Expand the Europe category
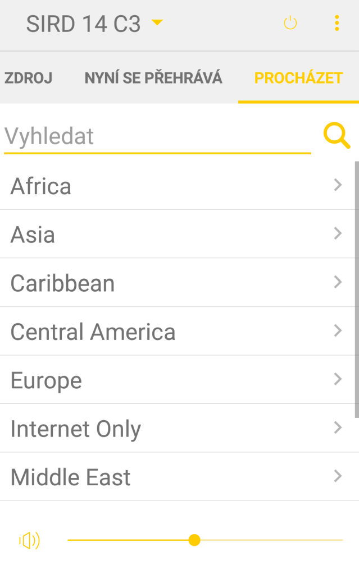The image size is (359, 561). click(x=169, y=380)
